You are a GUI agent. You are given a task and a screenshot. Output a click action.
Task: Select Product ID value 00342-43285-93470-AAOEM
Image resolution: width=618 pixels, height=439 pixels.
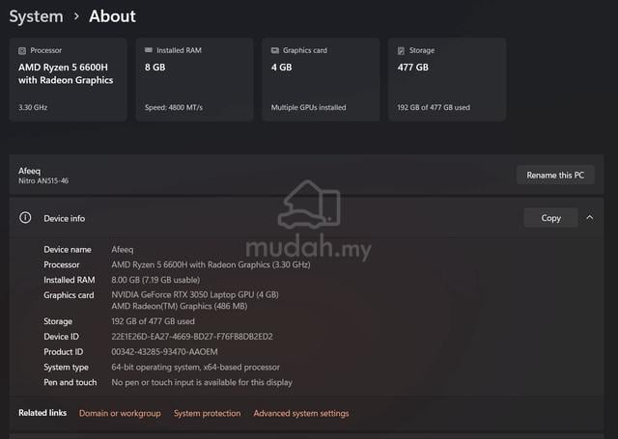[x=164, y=351]
